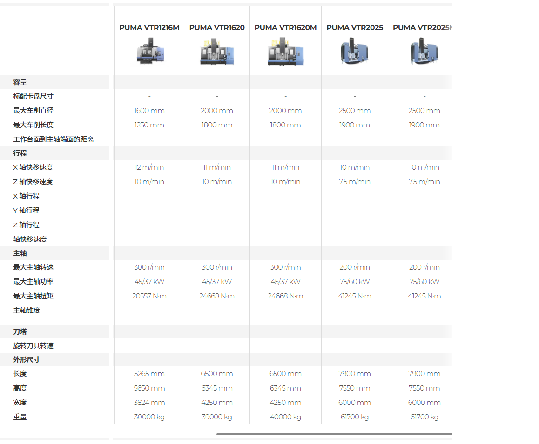Screen dimensions: 539x444
Task: Click 4250 mm in the PUMA VTR1620M column
Action: pos(285,403)
